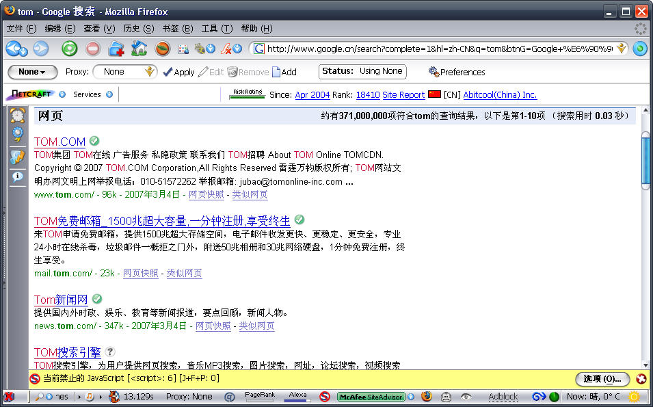Viewport: 653px width, 407px height.
Task: Click the NoScript S icon in status bar
Action: 324,397
